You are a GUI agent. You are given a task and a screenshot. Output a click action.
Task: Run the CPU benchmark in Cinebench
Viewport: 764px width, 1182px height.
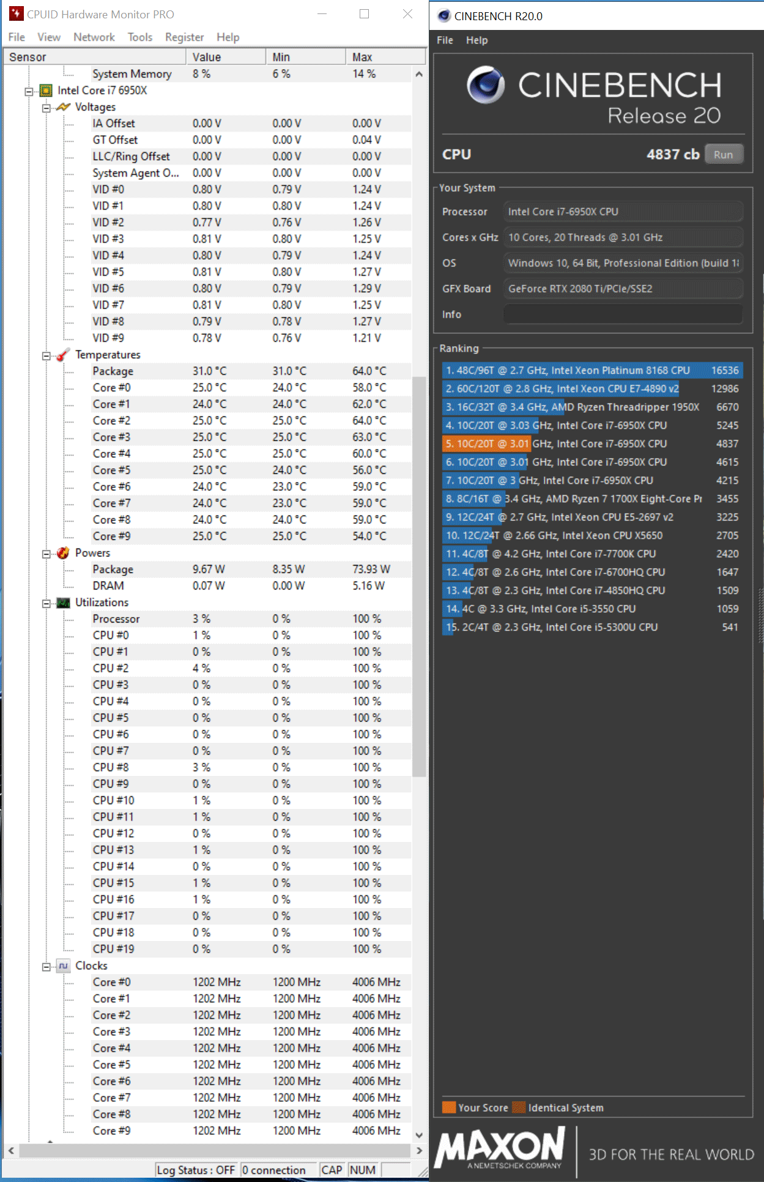click(724, 155)
